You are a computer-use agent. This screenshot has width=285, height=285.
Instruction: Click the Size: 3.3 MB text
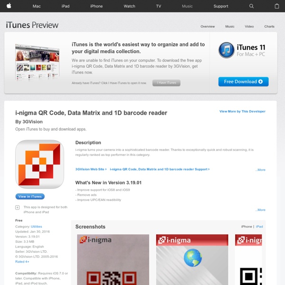pos(25,242)
